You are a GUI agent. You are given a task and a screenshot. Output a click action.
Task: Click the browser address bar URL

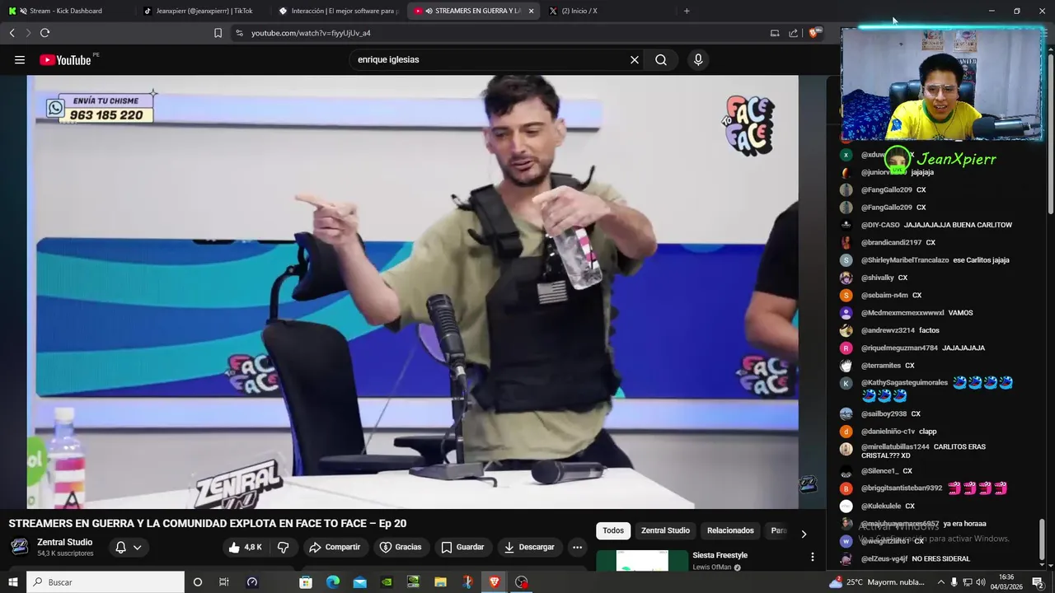pos(311,33)
